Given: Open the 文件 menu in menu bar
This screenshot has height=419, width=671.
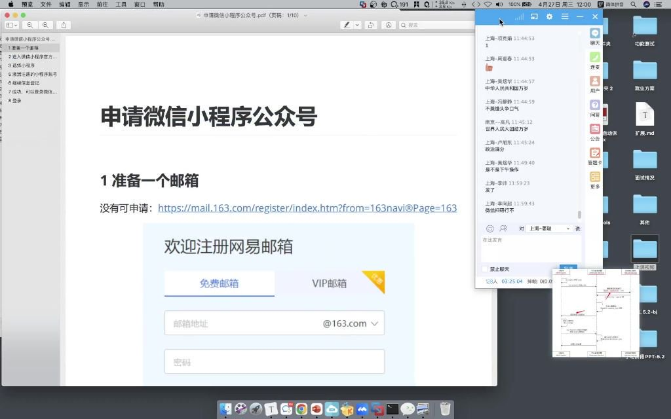Looking at the screenshot, I should [46, 5].
